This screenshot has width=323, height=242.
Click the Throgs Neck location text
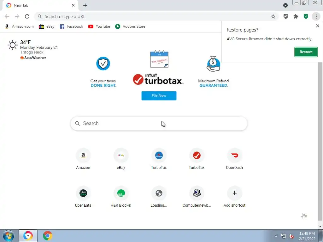pos(32,52)
